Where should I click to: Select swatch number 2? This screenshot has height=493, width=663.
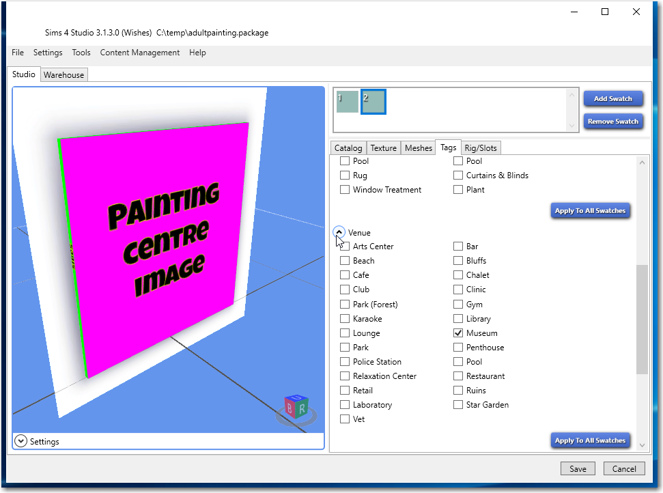[373, 102]
